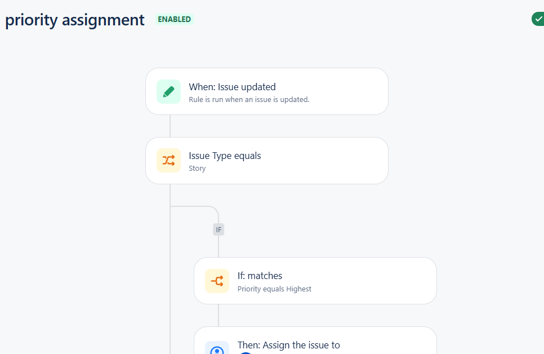Click the 'Story' value in the condition card

pyautogui.click(x=197, y=169)
